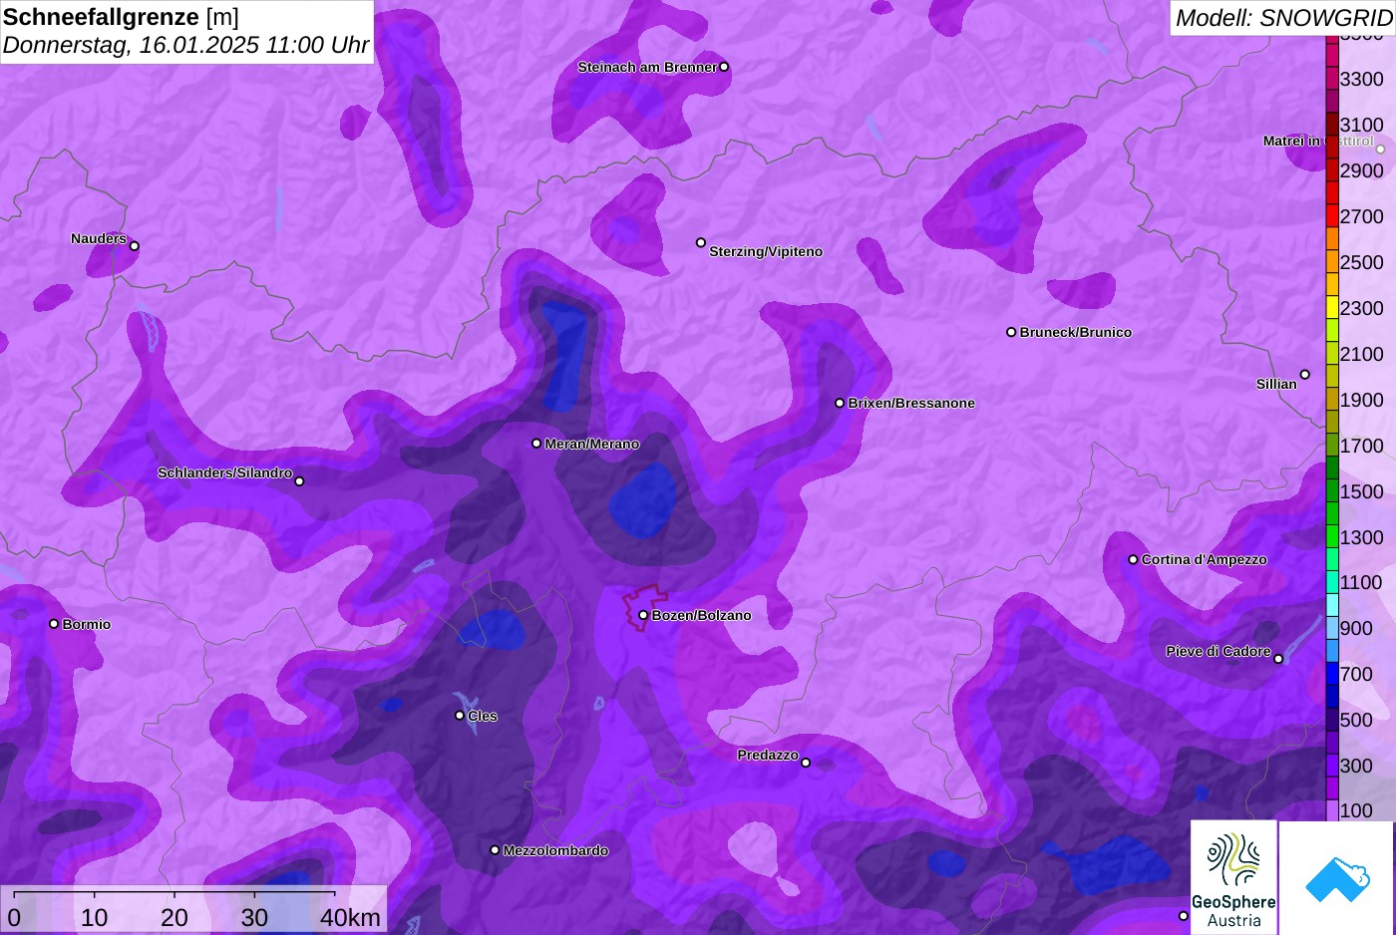Image resolution: width=1396 pixels, height=935 pixels.
Task: Click the Bormio location marker
Action: [x=54, y=624]
